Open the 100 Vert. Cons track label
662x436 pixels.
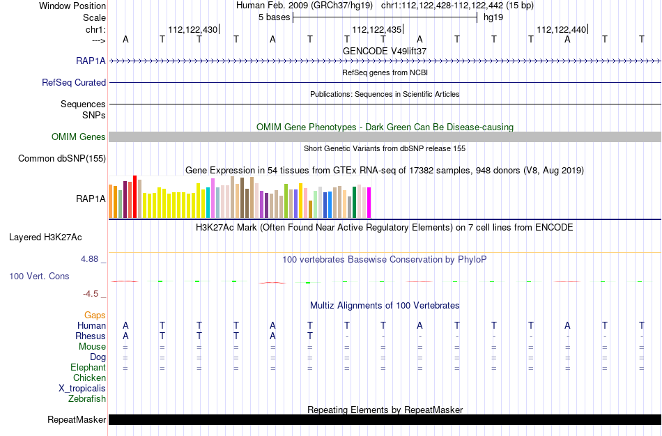click(x=39, y=276)
